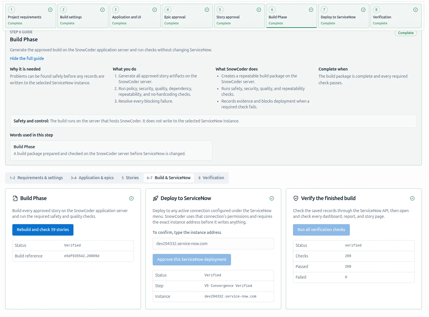
Task: Click the Failed value 0
Action: tap(346, 277)
